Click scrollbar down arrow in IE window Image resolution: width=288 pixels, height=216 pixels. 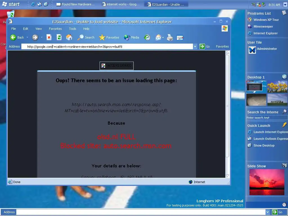click(227, 175)
